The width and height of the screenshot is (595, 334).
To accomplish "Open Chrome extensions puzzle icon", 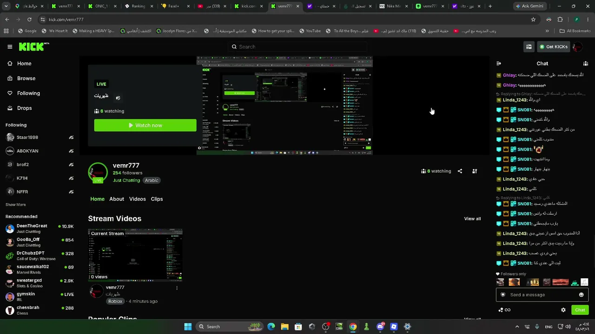I will click(x=560, y=19).
